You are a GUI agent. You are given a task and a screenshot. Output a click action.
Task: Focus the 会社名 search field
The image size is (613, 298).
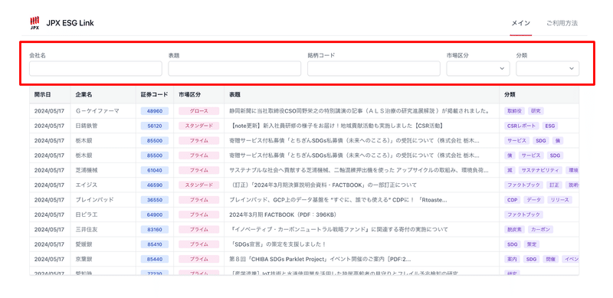coord(95,68)
